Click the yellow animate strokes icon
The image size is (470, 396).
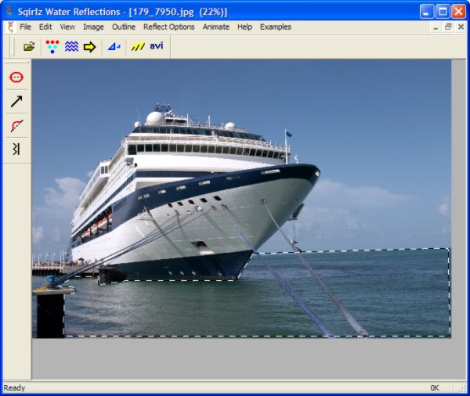(138, 46)
